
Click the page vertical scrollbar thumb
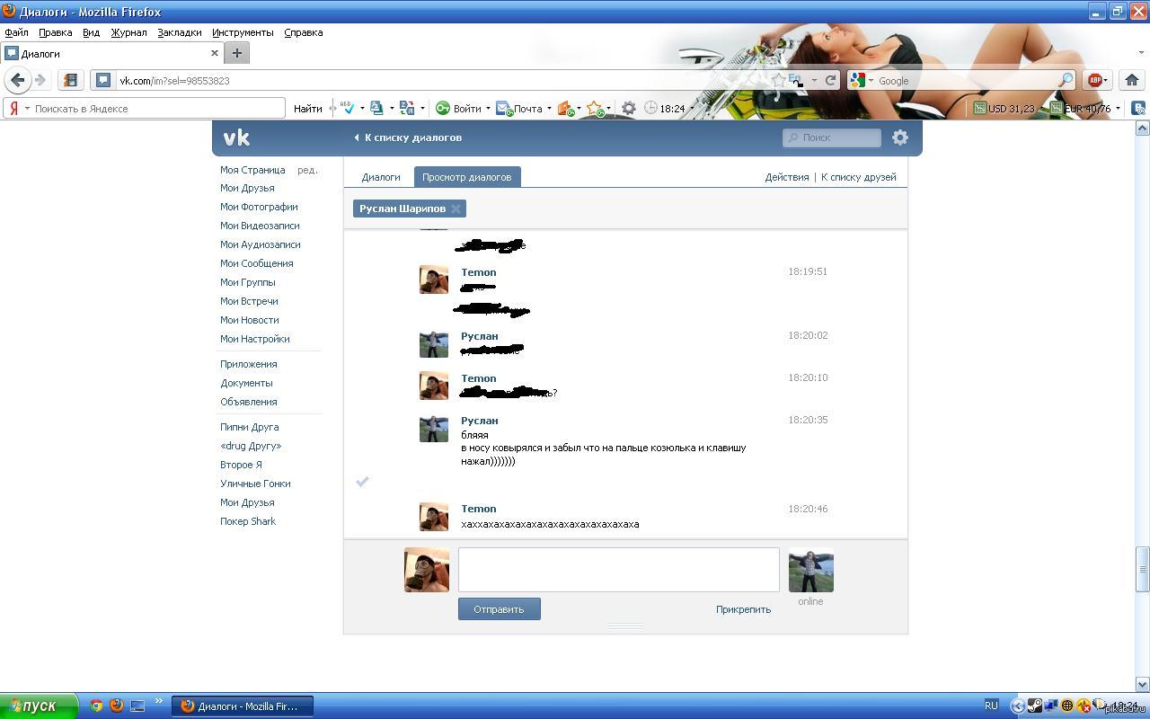pyautogui.click(x=1142, y=570)
